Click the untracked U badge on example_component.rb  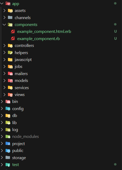(115, 38)
